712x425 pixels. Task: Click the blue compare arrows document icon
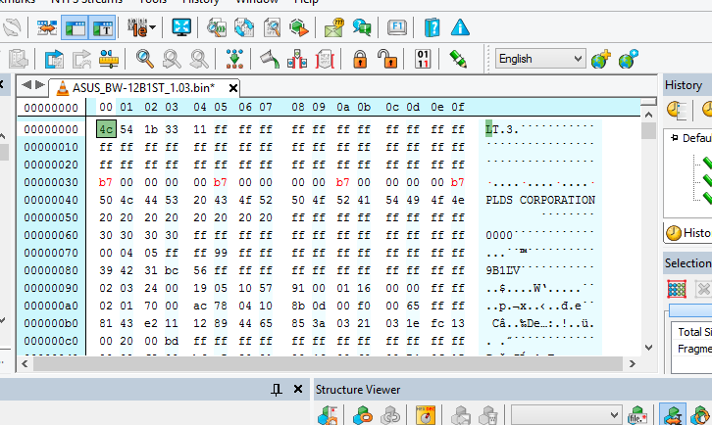(244, 27)
